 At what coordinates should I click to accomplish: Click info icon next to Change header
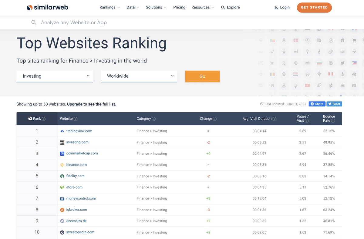(215, 119)
